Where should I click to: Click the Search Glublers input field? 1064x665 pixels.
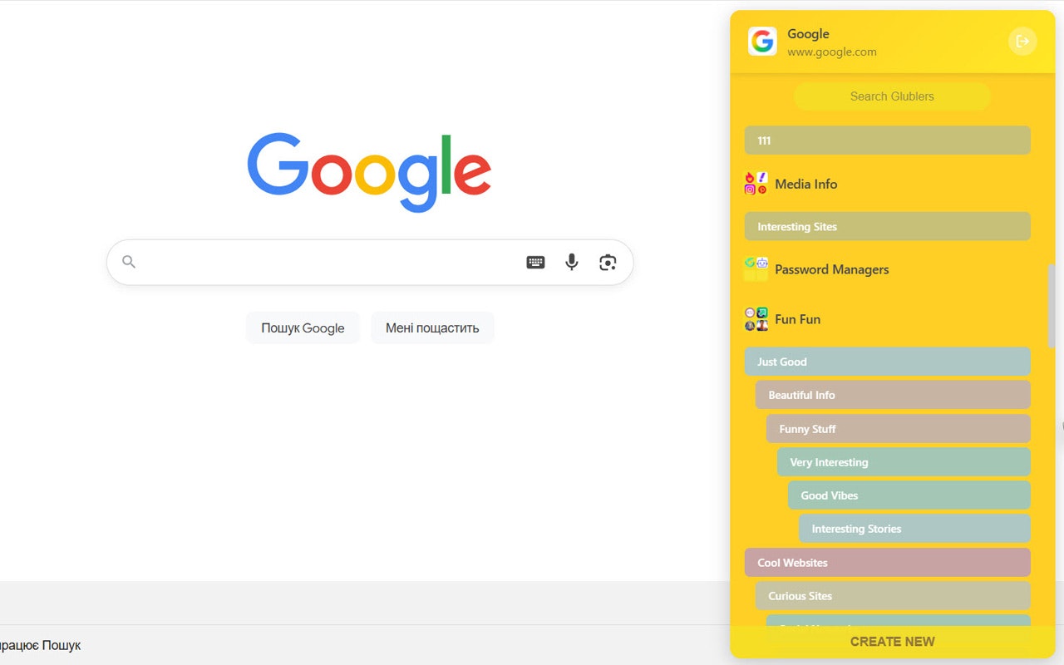[892, 96]
